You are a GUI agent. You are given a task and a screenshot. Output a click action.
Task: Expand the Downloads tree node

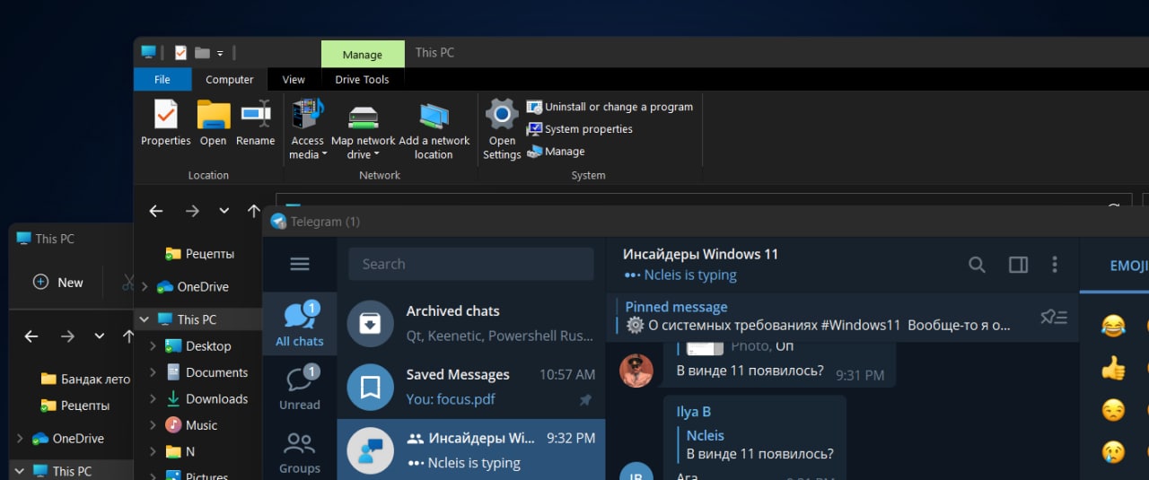tap(153, 399)
